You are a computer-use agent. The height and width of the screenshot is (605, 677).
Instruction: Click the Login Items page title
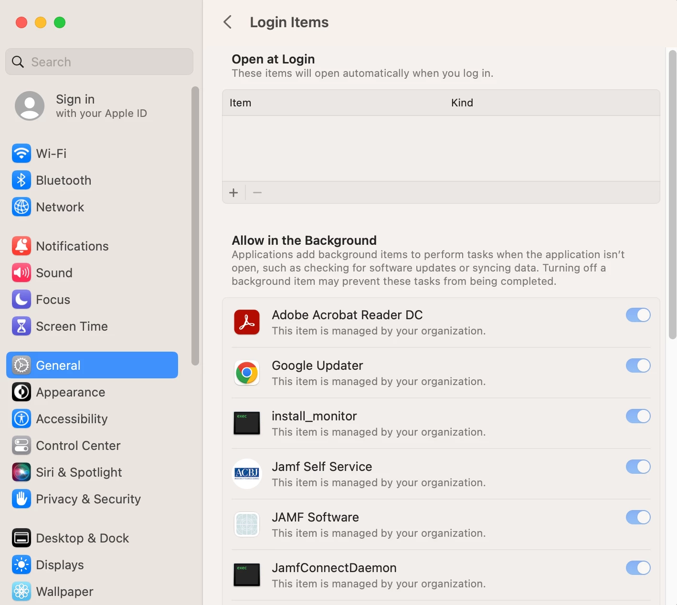click(x=289, y=22)
